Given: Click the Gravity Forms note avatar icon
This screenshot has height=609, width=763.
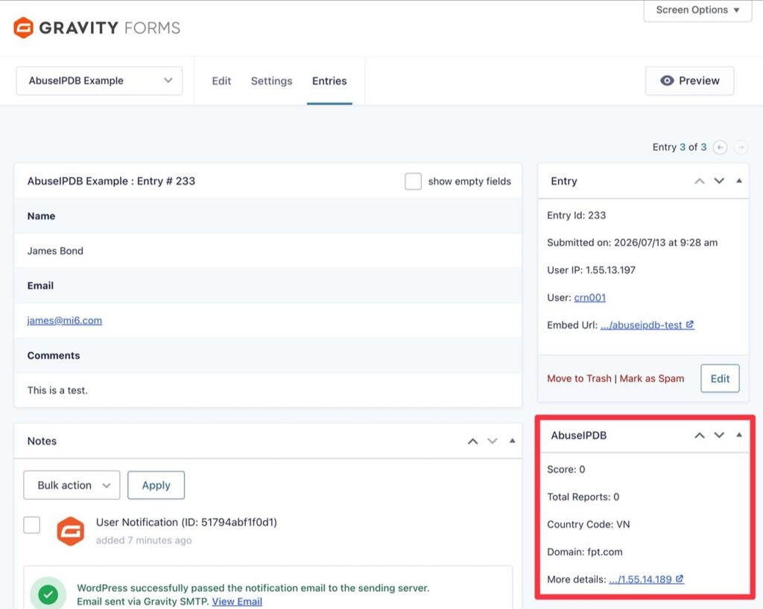Looking at the screenshot, I should 71,532.
